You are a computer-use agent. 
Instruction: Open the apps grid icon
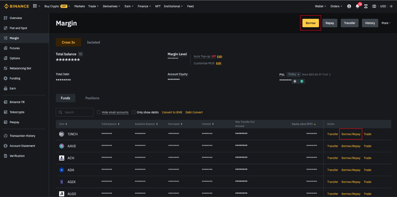tap(35, 6)
